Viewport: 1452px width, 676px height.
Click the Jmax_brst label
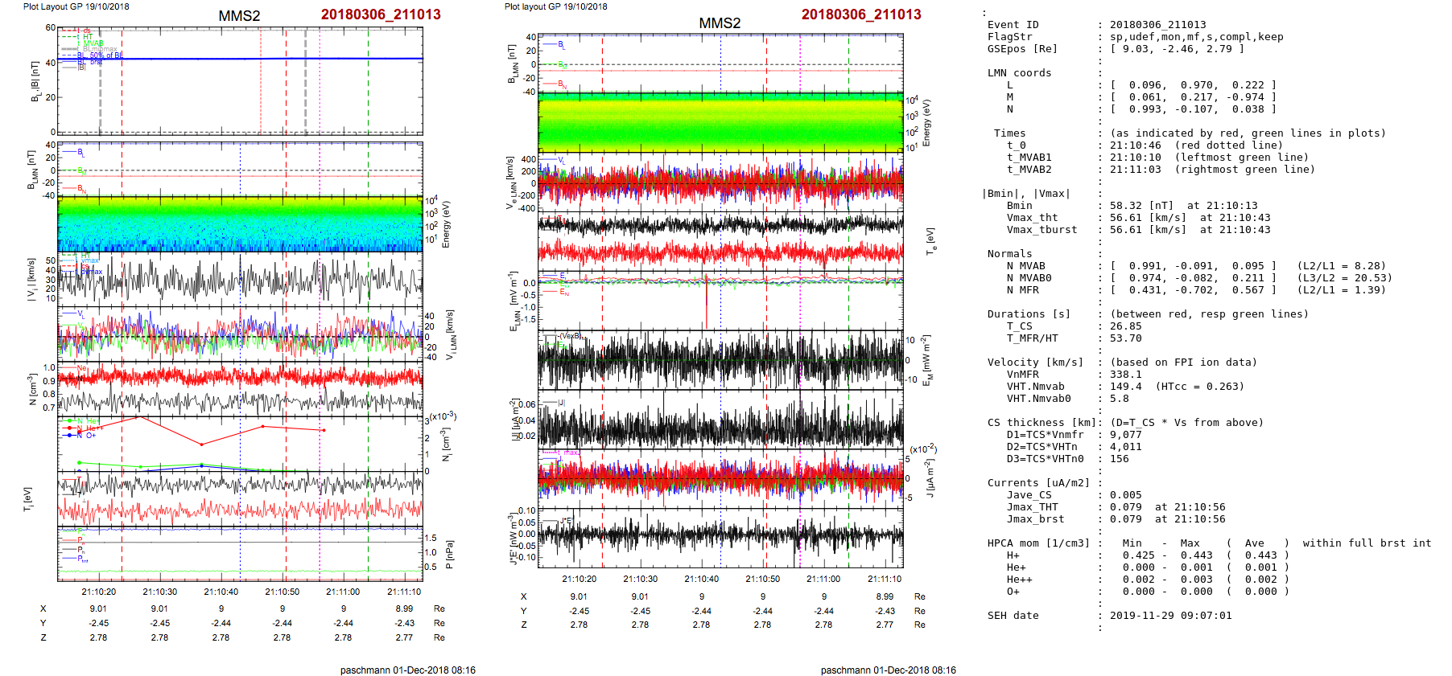tap(1035, 519)
